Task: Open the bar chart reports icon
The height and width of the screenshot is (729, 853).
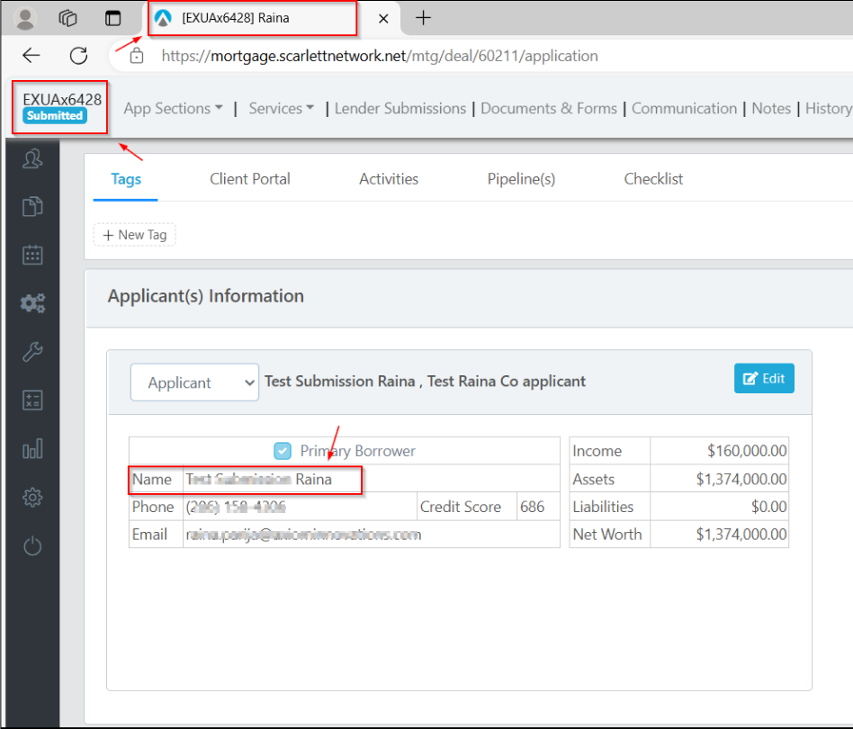Action: click(x=32, y=449)
